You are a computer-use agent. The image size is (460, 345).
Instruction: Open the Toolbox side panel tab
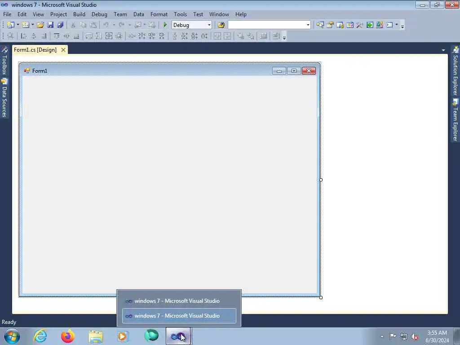(4, 61)
